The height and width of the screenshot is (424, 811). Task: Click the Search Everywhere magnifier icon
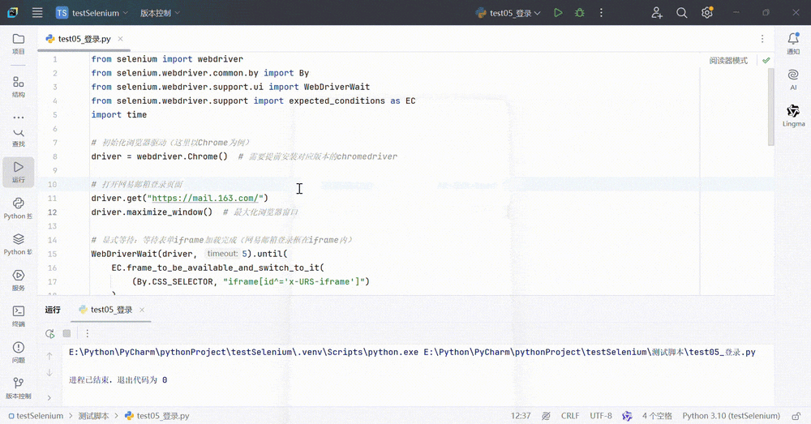tap(682, 13)
